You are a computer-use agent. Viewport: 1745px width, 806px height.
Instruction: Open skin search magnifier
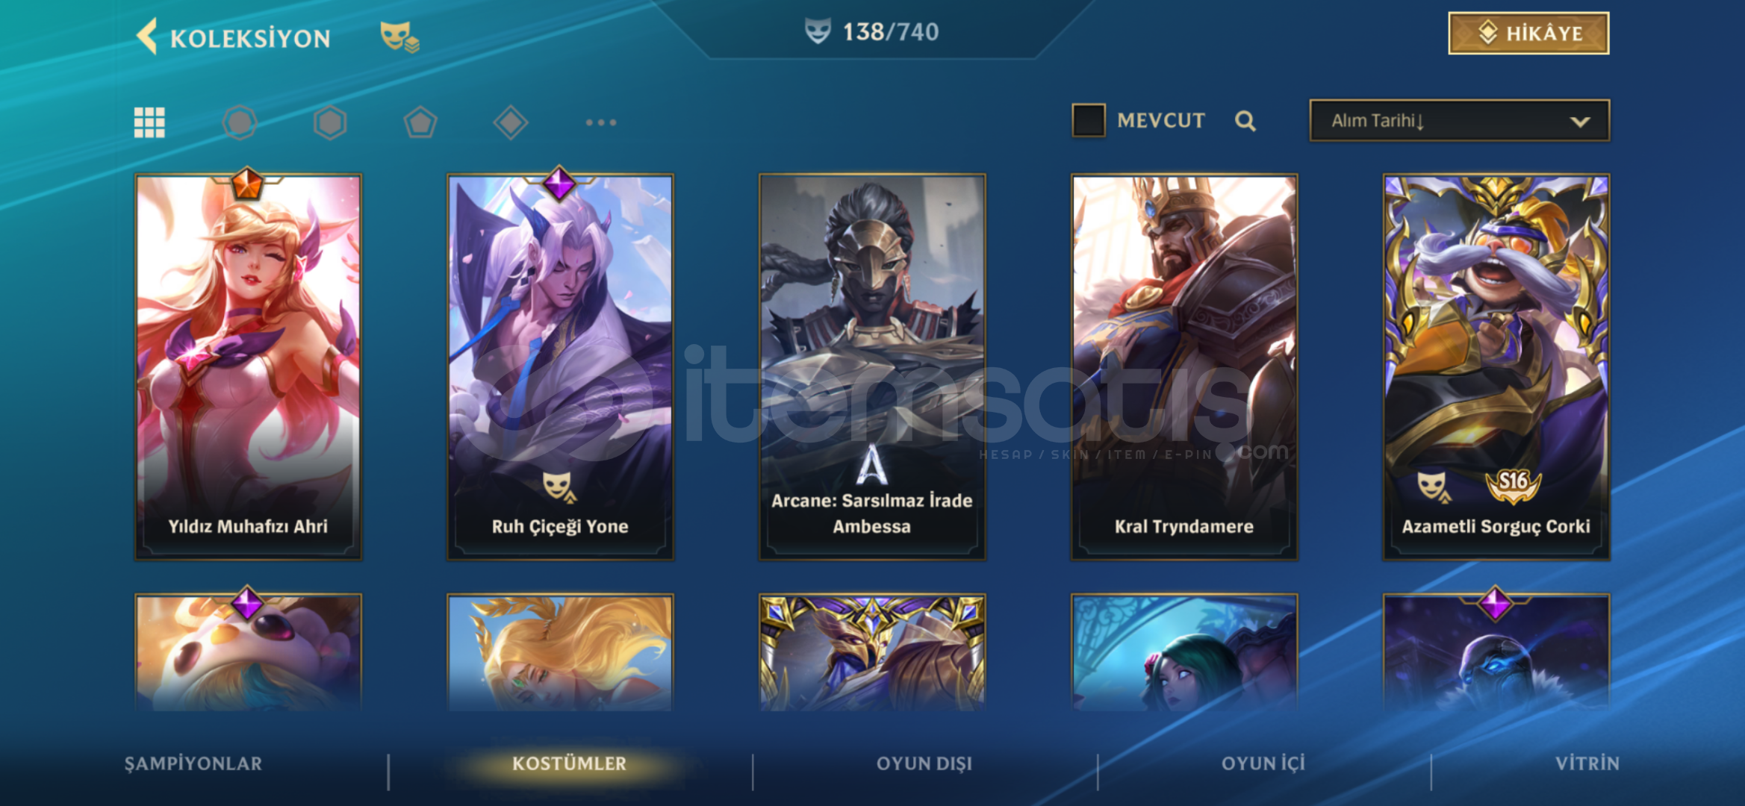coord(1245,121)
